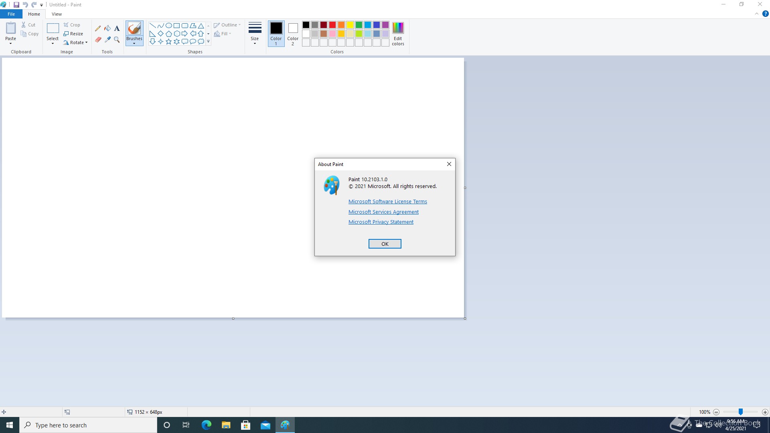Select the Fill with color bucket tool
The width and height of the screenshot is (770, 433).
107,28
